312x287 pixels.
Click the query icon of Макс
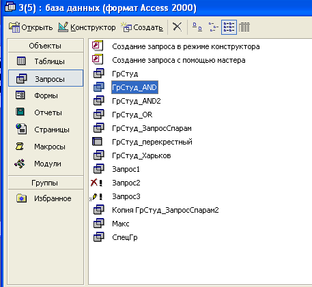(x=98, y=223)
